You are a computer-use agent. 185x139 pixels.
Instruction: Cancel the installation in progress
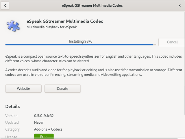pyautogui.click(x=172, y=42)
